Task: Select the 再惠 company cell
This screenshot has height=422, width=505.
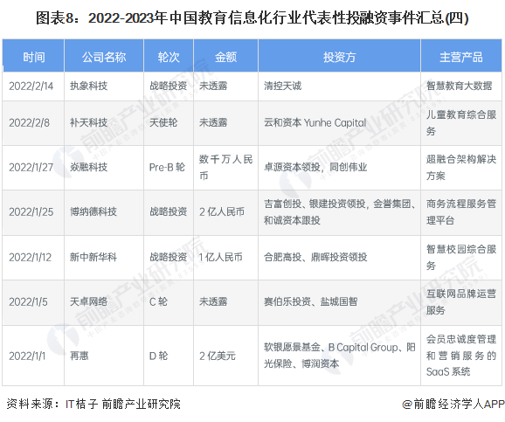Action: 104,356
